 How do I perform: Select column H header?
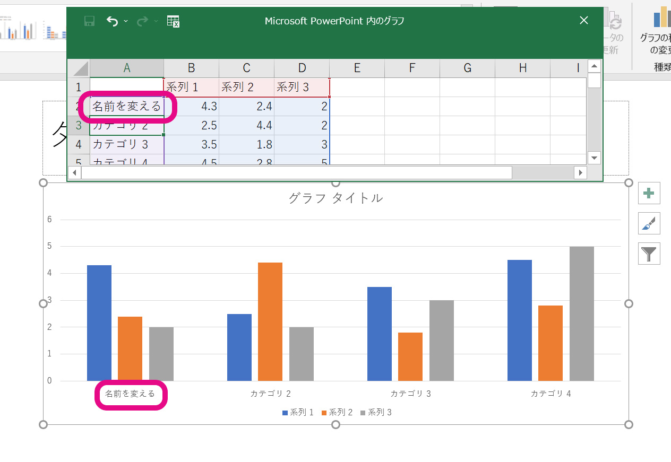coord(522,68)
